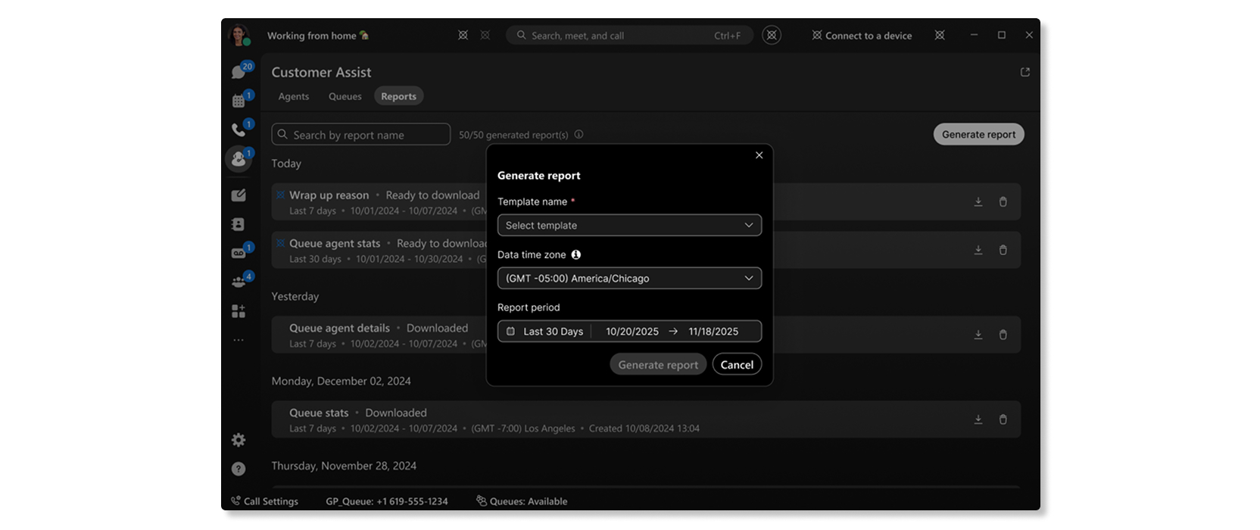
Task: Click the top-right Generate report button
Action: 978,134
